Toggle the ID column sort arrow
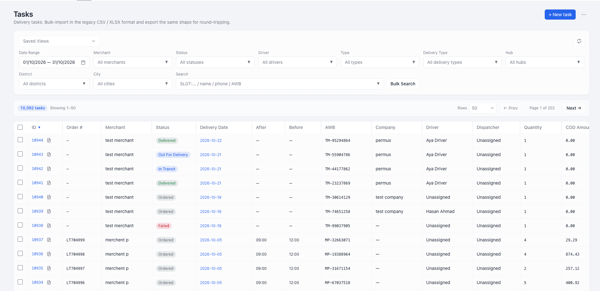The width and height of the screenshot is (600, 291). point(39,127)
